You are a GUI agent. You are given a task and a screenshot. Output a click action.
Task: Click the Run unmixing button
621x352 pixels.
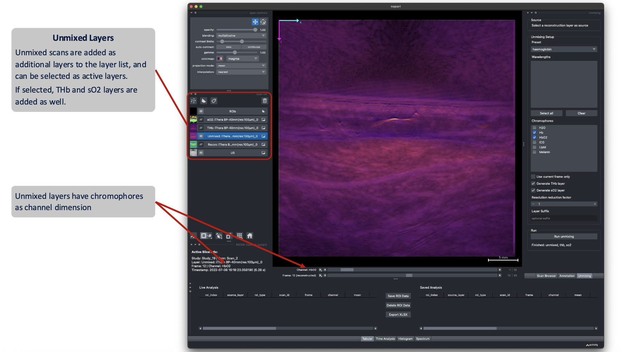point(564,237)
